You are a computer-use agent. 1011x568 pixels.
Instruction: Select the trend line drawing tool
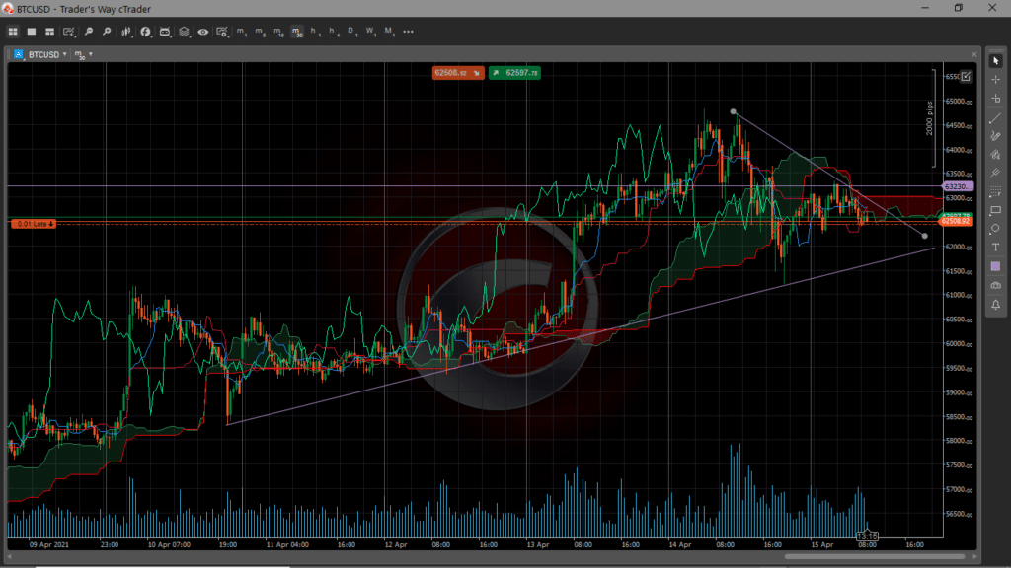tap(995, 118)
